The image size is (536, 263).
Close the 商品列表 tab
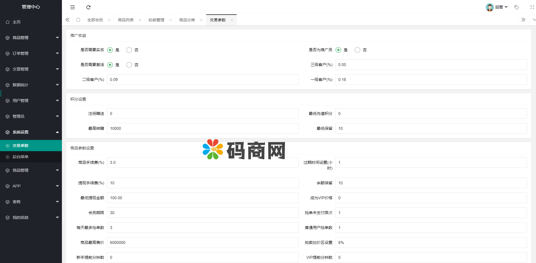(x=140, y=20)
